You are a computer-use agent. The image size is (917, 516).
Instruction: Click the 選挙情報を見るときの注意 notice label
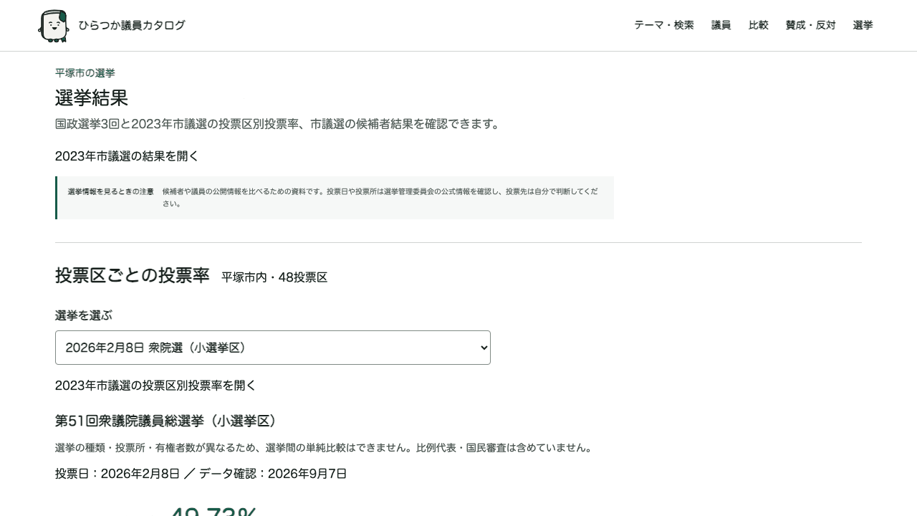[x=111, y=192]
